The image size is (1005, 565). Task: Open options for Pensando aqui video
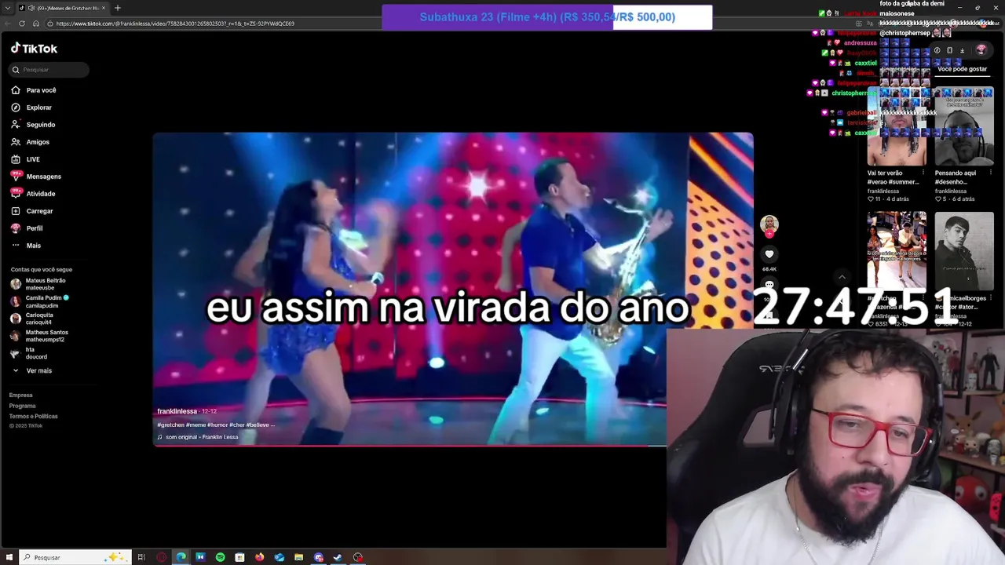[x=990, y=173]
